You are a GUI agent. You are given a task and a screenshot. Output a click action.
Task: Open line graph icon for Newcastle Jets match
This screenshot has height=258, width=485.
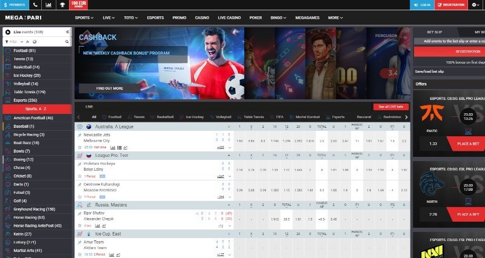(125, 148)
